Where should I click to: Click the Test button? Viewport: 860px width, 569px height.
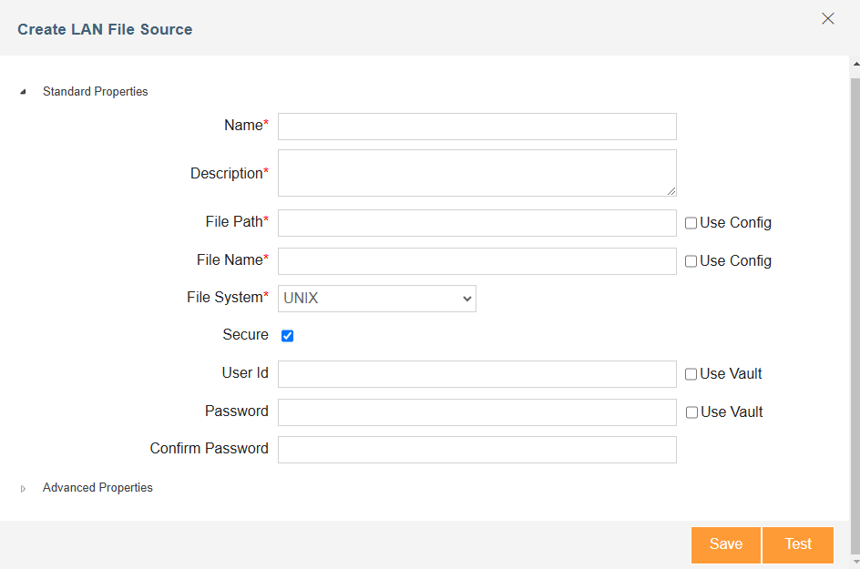coord(798,545)
